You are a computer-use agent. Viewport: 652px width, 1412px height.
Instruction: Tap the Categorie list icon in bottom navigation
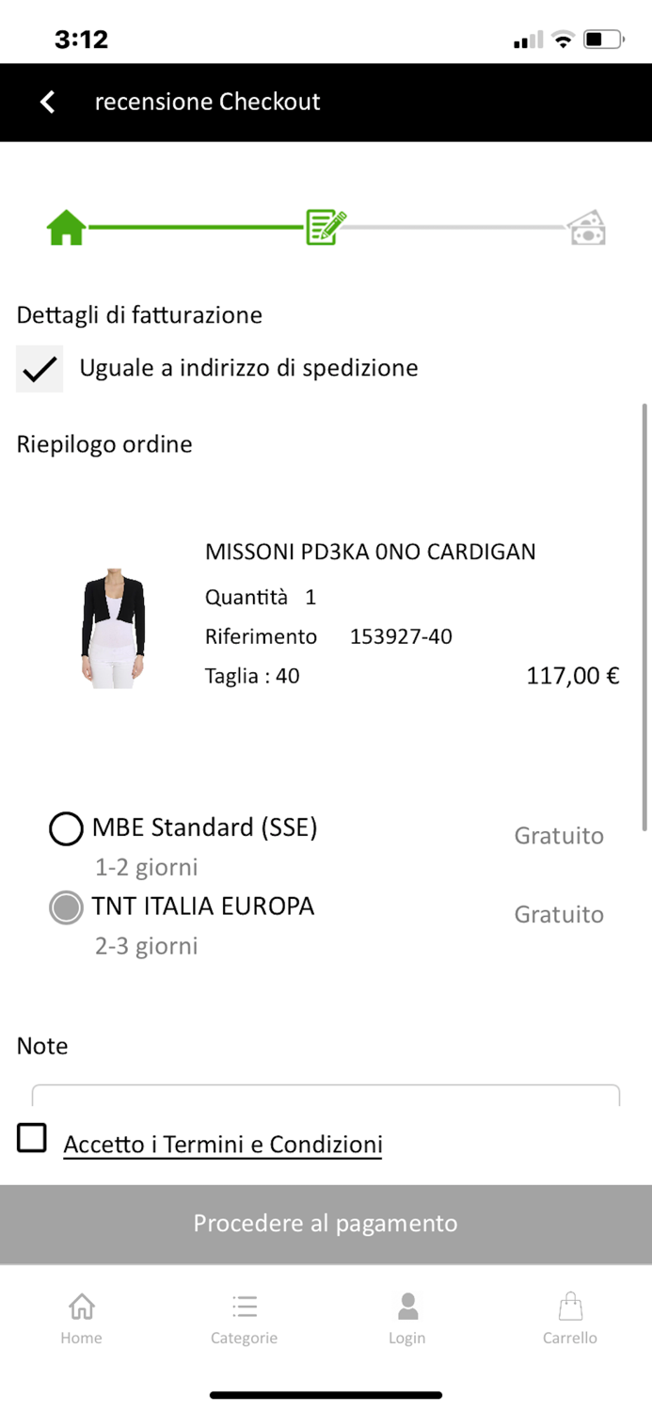pos(244,1307)
